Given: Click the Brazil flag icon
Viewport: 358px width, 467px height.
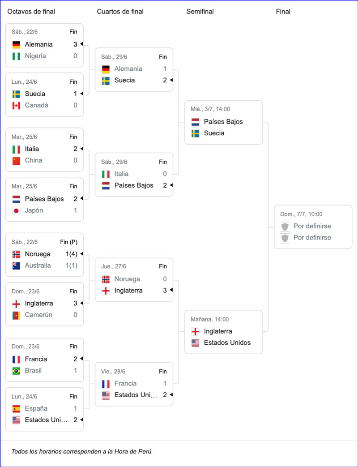Looking at the screenshot, I should [x=16, y=371].
